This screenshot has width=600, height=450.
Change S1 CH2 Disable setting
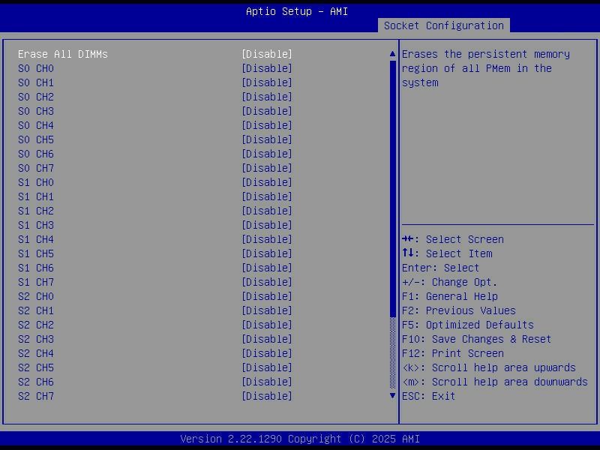point(267,211)
